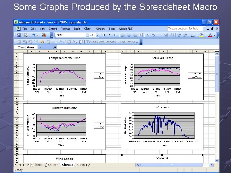Click the Save disk icon
Image resolution: width=231 pixels, height=173 pixels.
pos(19,35)
